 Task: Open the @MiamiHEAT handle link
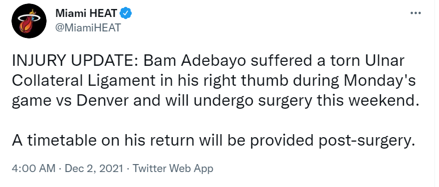(x=88, y=27)
